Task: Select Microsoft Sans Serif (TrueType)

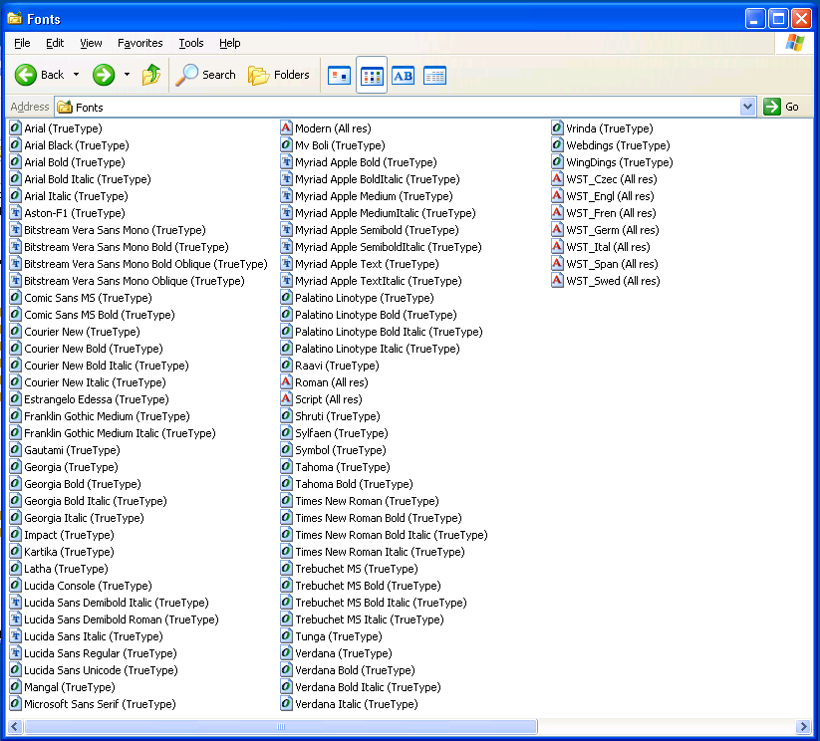Action: [x=100, y=704]
